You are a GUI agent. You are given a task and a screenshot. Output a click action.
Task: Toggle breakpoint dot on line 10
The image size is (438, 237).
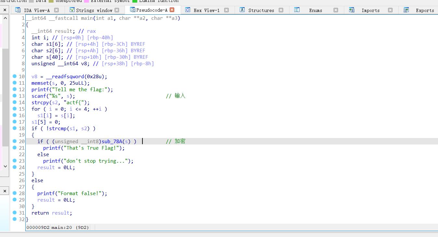coord(14,76)
